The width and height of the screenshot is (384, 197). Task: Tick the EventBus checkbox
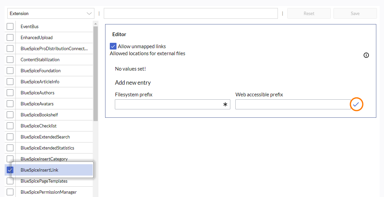click(x=10, y=26)
